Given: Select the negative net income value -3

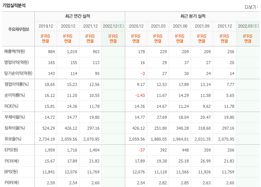Looking at the screenshot, I should [143, 74].
